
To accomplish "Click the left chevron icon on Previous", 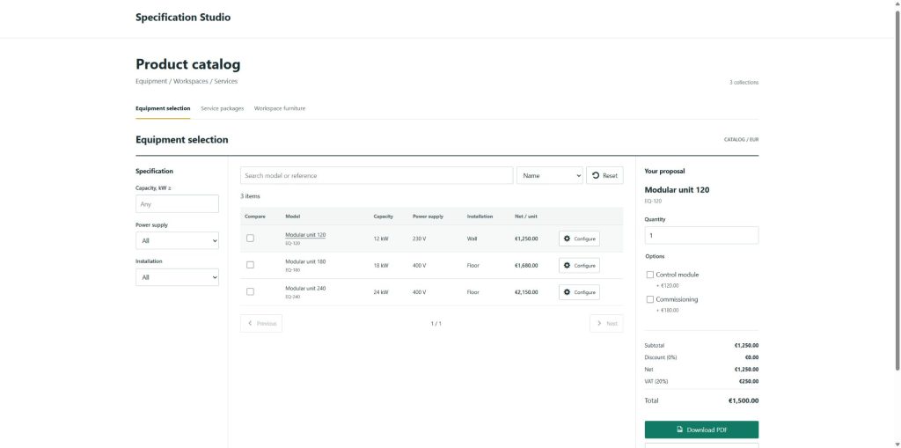I will [x=250, y=323].
